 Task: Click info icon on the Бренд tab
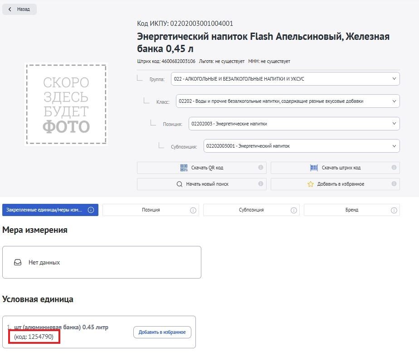[394, 210]
